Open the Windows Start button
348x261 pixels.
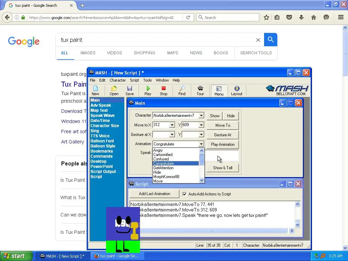tap(16, 256)
